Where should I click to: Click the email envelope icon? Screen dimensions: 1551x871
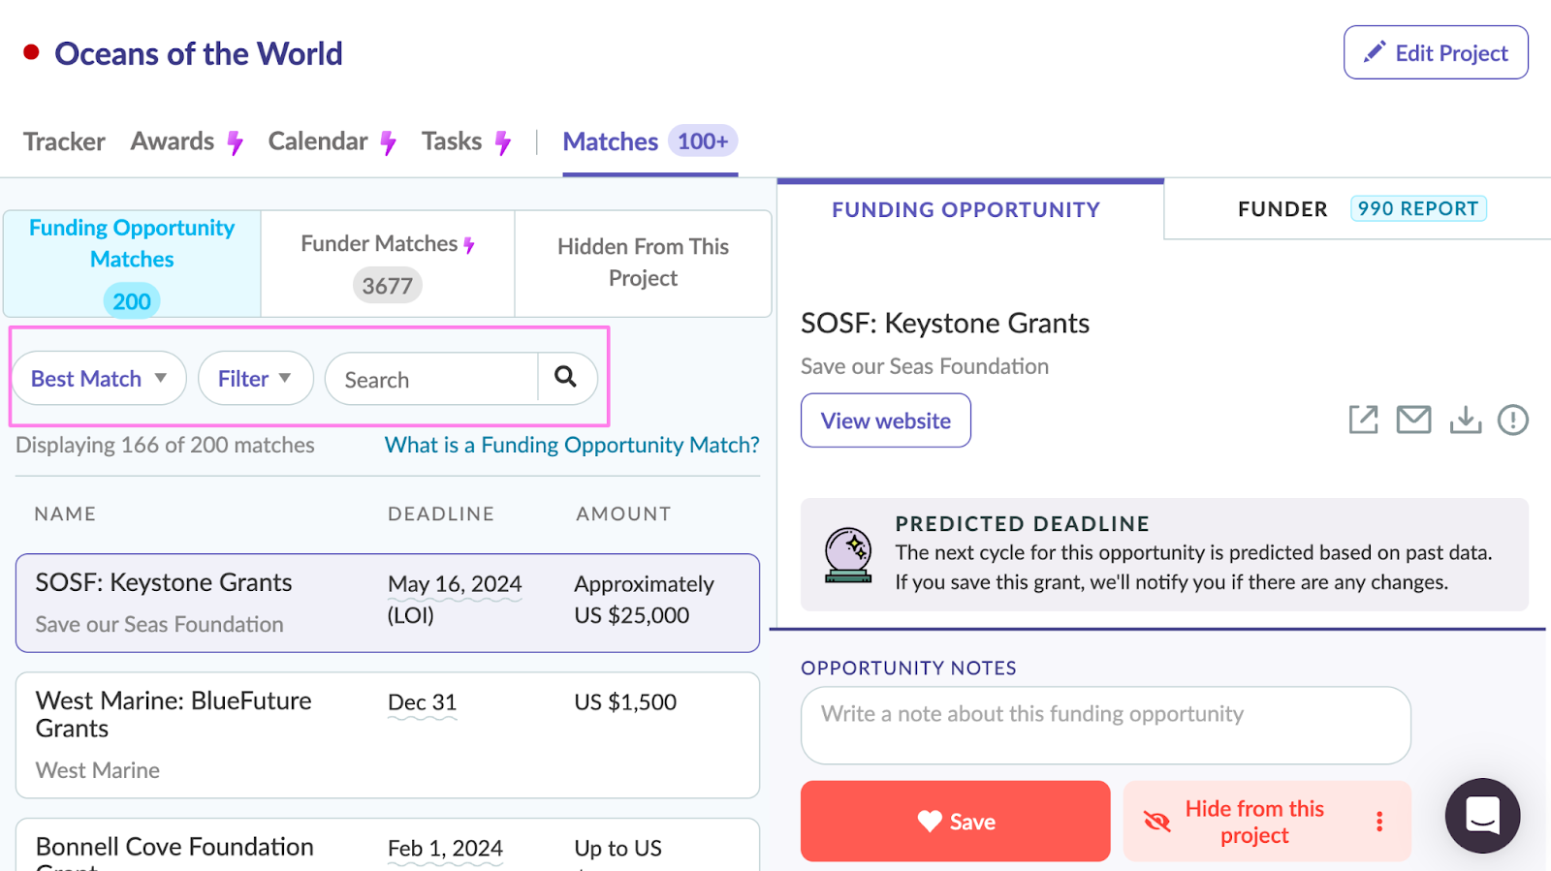coord(1413,420)
